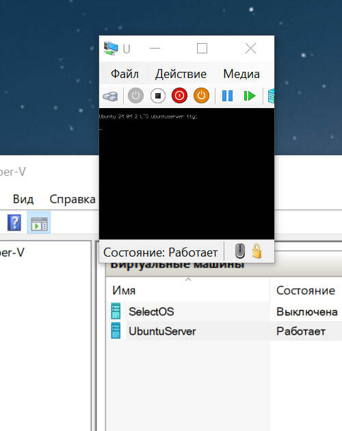Shut down the VM with the red icon
This screenshot has height=431, width=342.
click(179, 96)
